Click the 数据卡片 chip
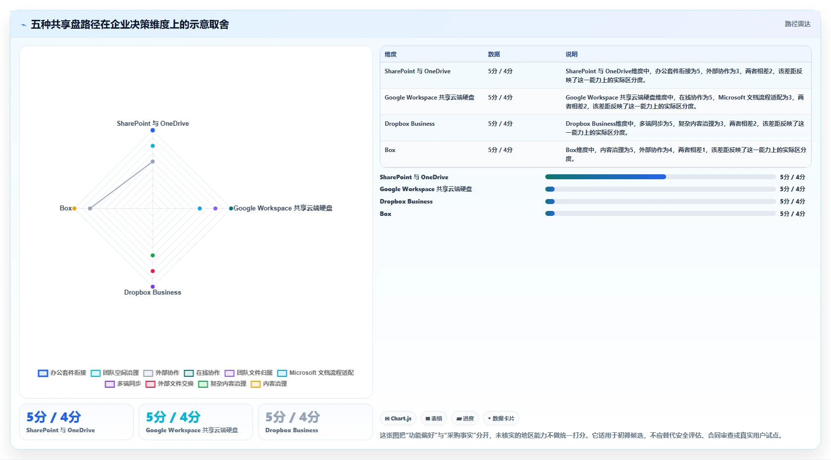This screenshot has width=831, height=460. coord(501,418)
